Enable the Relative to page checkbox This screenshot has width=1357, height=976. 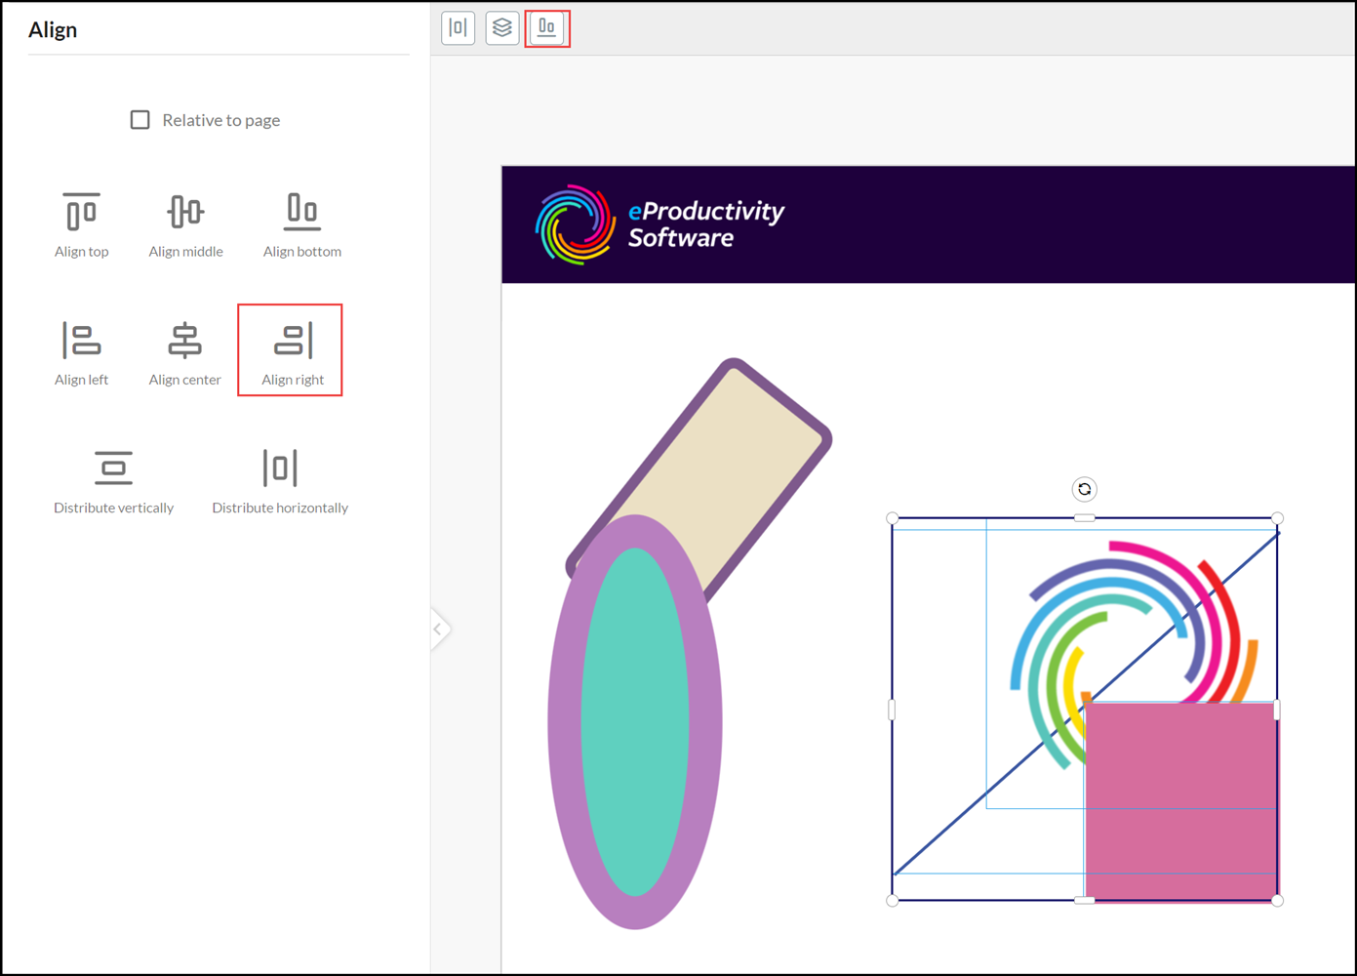tap(140, 120)
